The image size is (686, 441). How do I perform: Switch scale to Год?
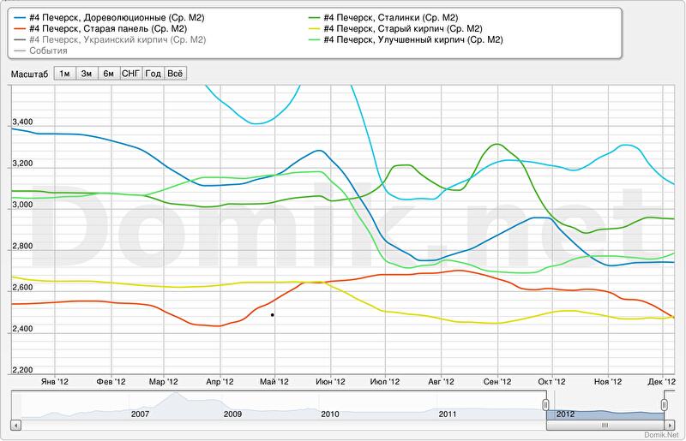pyautogui.click(x=153, y=74)
